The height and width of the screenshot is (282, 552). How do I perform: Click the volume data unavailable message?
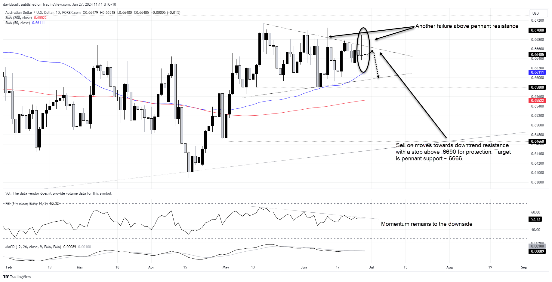[x=59, y=193]
